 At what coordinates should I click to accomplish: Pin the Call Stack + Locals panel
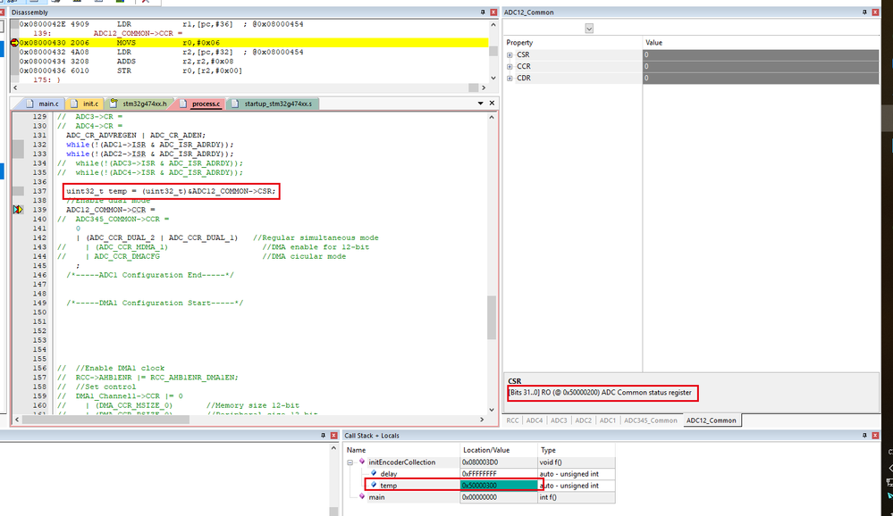click(x=864, y=436)
